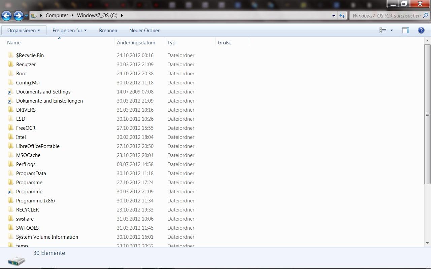
Task: Click date 30.10.2012 10:26 of ESD
Action: pyautogui.click(x=135, y=119)
